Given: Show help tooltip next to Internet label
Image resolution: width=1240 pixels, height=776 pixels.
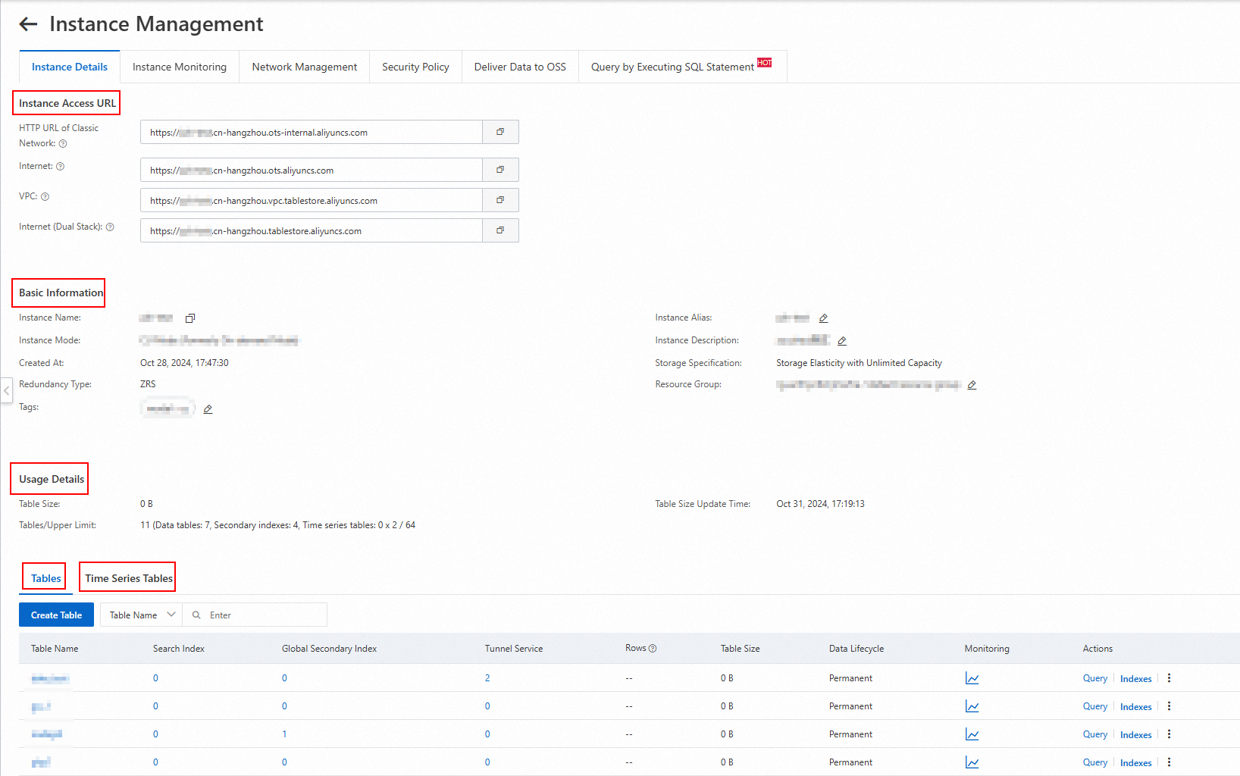Looking at the screenshot, I should point(61,167).
